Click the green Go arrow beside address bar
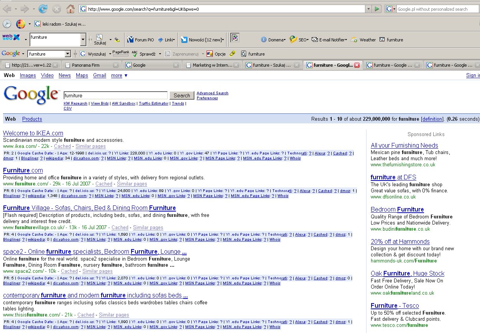 [x=377, y=9]
